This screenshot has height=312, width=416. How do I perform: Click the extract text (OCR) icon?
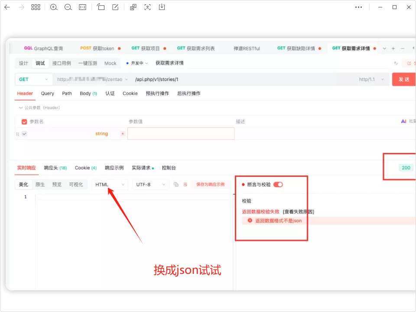click(148, 7)
